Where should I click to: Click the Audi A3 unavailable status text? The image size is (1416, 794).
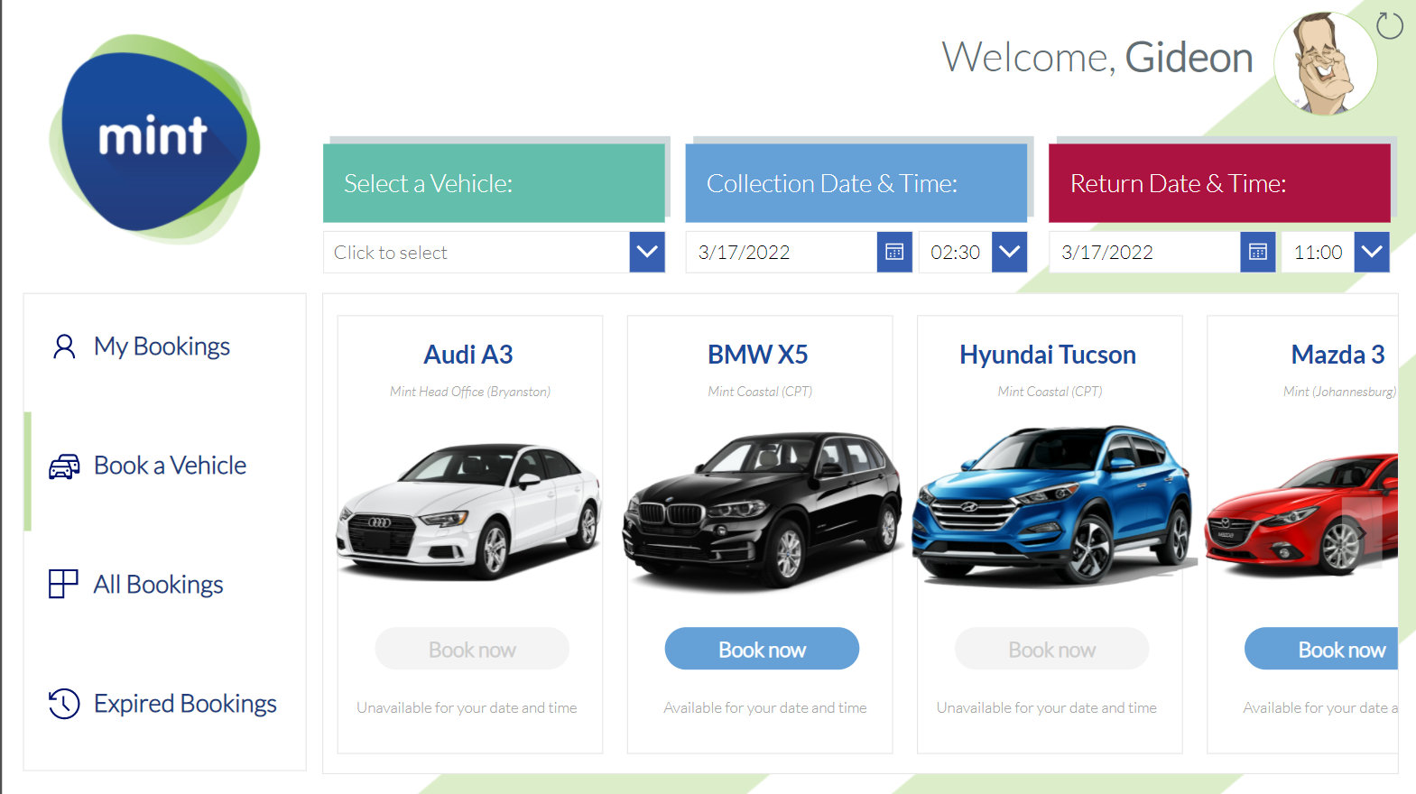467,707
